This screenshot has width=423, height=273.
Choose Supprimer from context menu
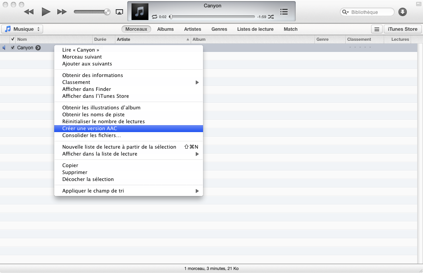128,173
